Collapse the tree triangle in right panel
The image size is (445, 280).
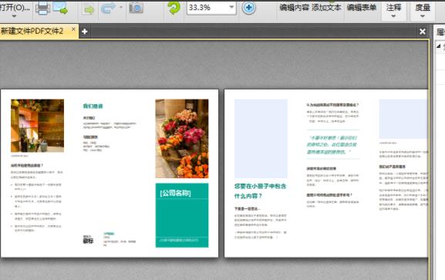coord(439,46)
